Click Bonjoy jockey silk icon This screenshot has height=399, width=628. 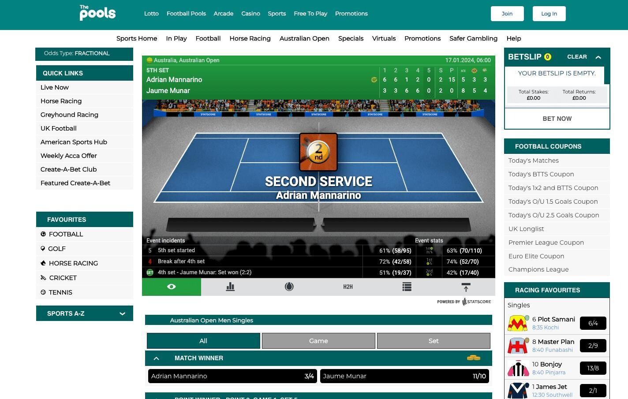(x=518, y=368)
